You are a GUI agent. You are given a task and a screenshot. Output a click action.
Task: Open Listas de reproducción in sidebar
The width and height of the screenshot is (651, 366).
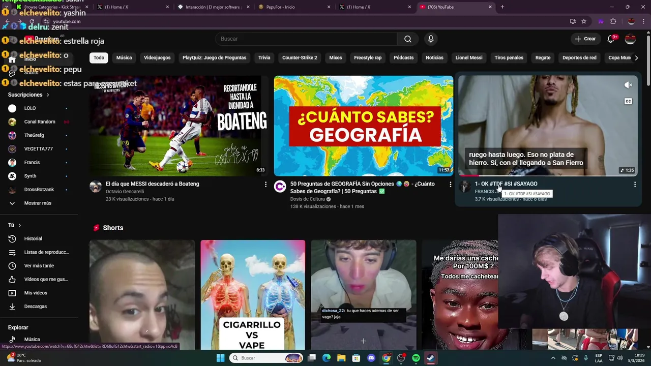point(39,252)
